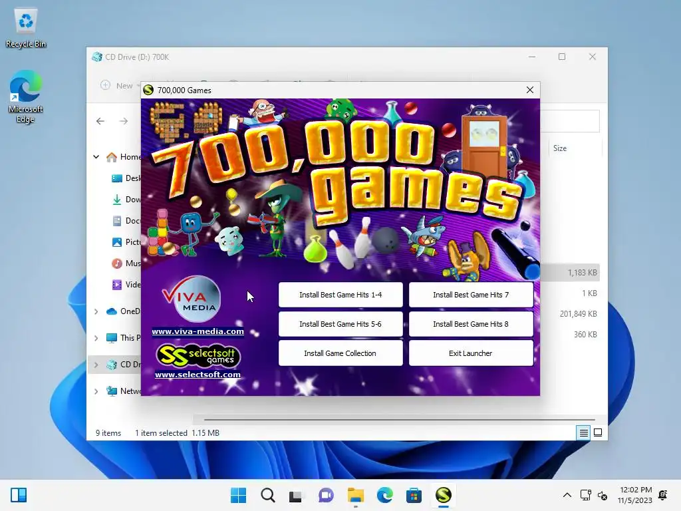This screenshot has width=681, height=511.
Task: Open the Microsoft Edge desktop shortcut
Action: [26, 97]
